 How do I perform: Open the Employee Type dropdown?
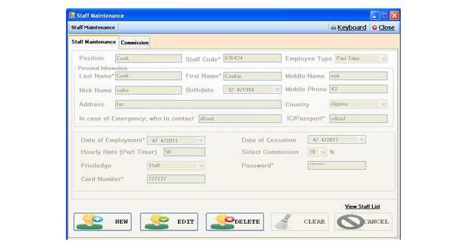pyautogui.click(x=383, y=59)
